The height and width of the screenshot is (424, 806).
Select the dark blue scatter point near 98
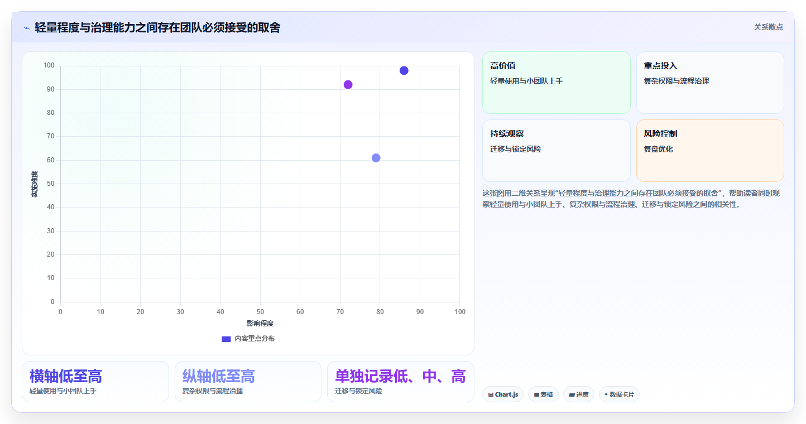(404, 70)
